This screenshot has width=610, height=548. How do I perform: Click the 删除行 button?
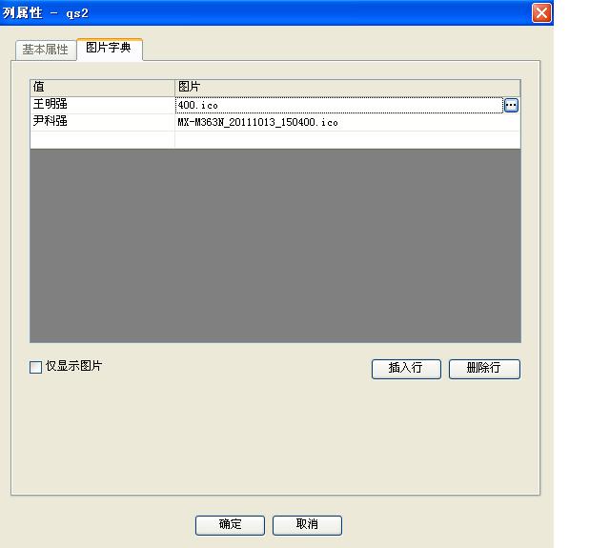484,368
